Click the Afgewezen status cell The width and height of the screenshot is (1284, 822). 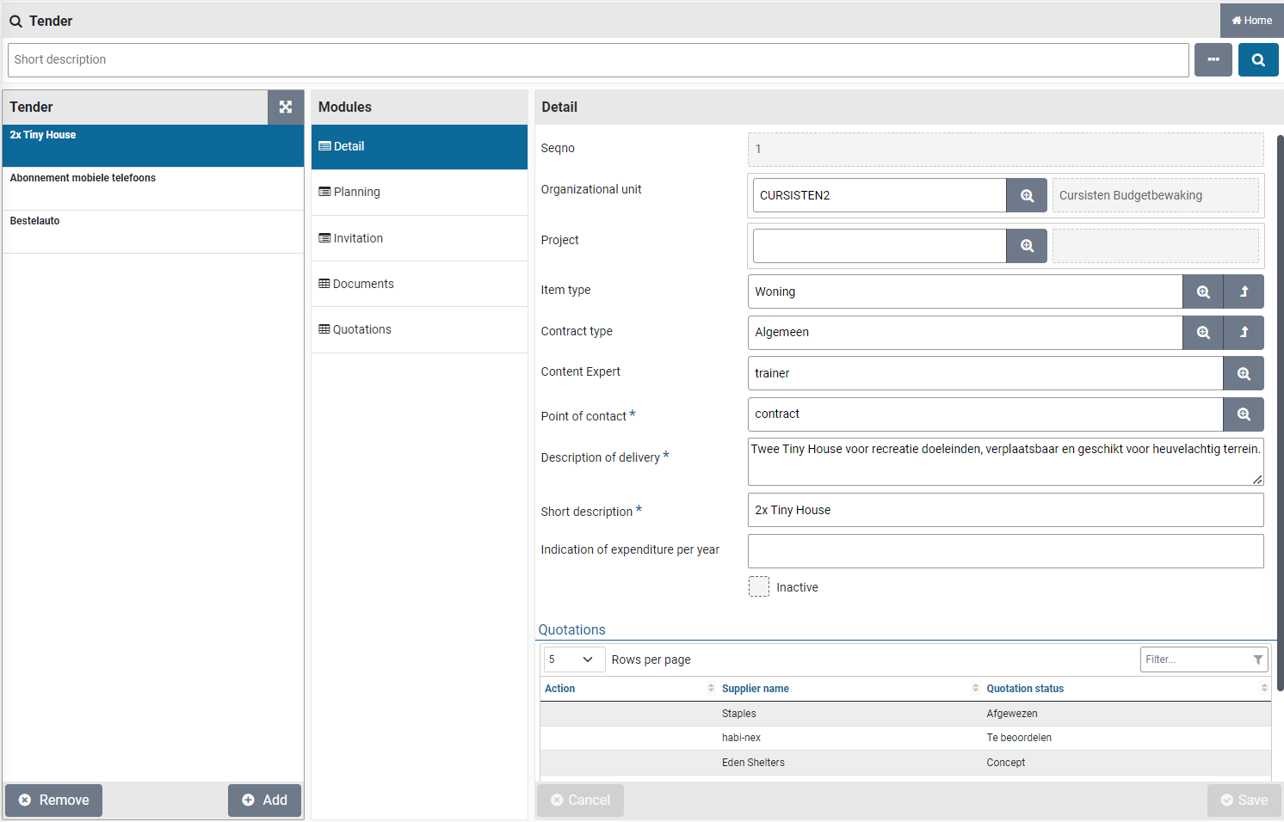pos(1012,714)
